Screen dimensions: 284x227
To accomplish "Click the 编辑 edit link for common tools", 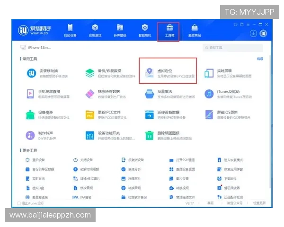I will point(260,59).
